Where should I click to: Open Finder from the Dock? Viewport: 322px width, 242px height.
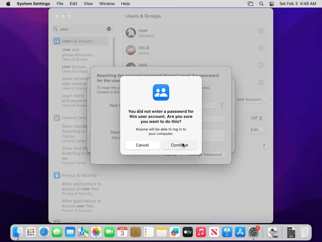click(18, 232)
